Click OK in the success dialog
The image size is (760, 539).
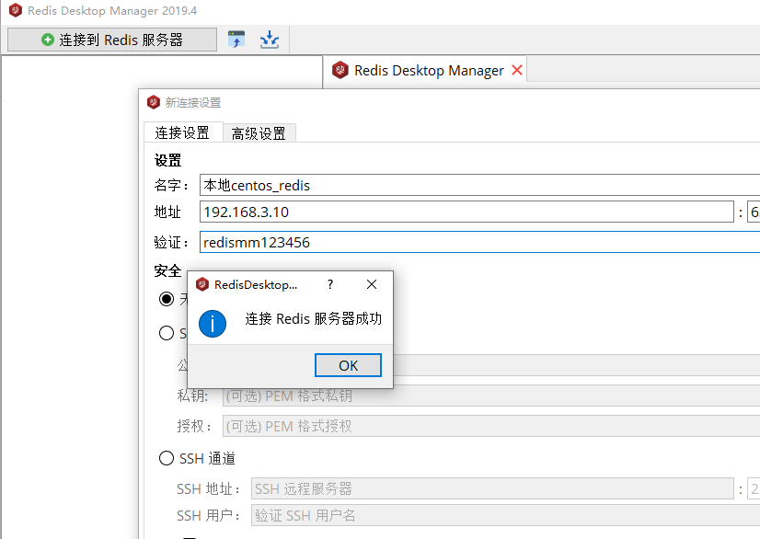348,365
